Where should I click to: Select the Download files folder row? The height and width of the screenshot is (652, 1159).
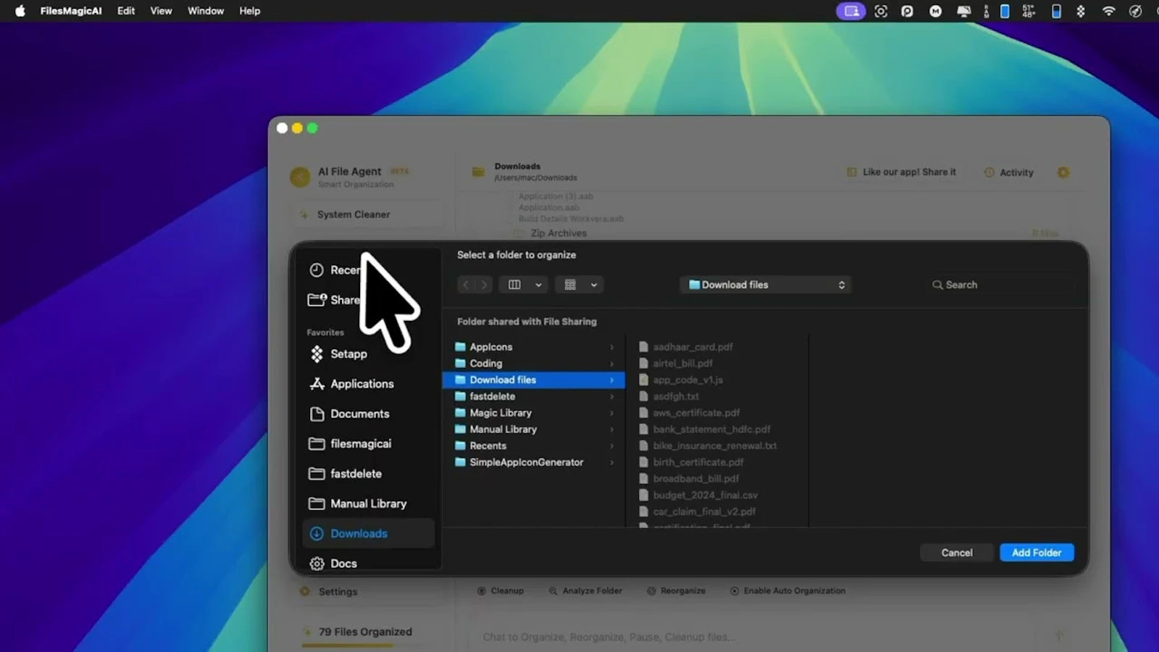(534, 380)
